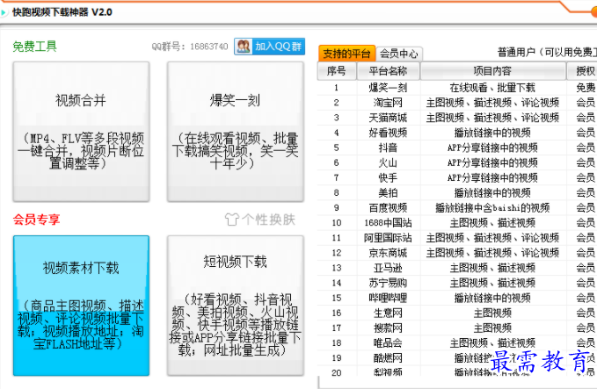Viewport: 597px width, 389px height.
Task: Click the 序号 column header
Action: pos(336,71)
